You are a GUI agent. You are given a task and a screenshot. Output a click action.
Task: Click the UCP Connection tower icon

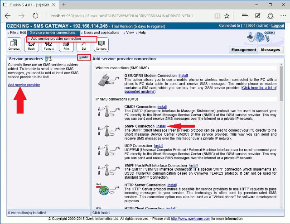pos(108,150)
